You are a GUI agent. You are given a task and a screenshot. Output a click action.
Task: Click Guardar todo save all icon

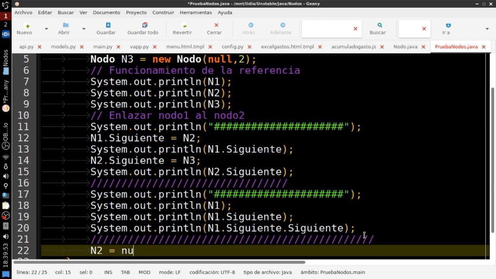(x=145, y=25)
